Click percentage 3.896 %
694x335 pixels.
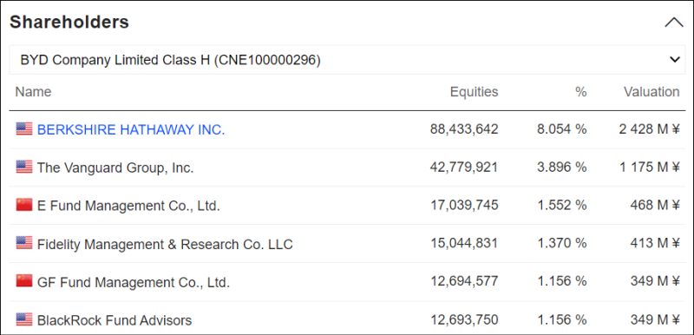pos(562,167)
